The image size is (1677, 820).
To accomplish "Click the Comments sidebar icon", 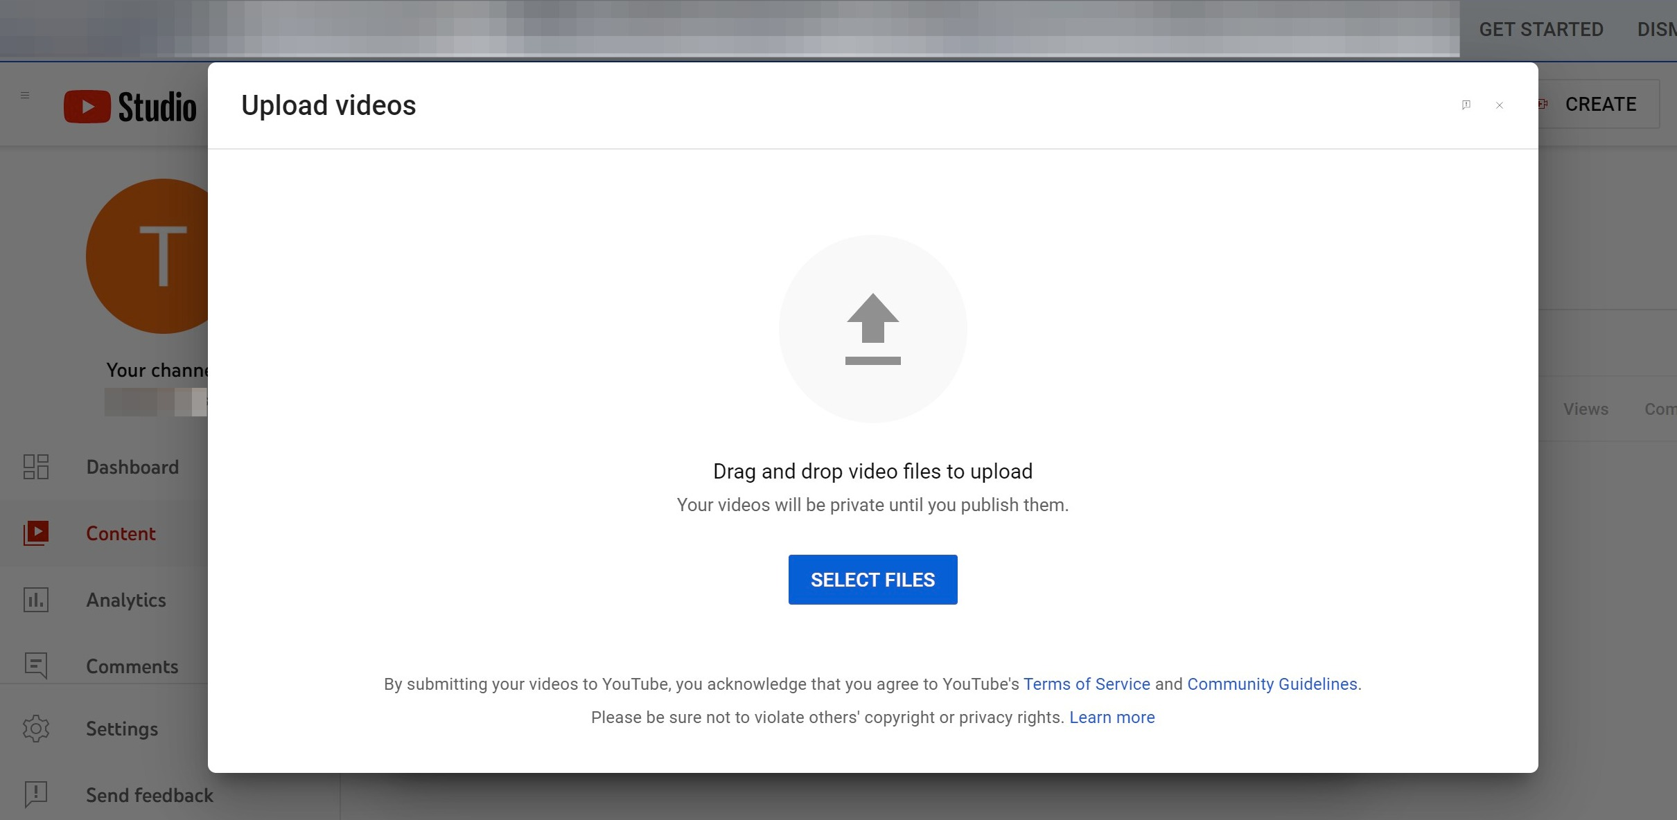I will click(36, 666).
